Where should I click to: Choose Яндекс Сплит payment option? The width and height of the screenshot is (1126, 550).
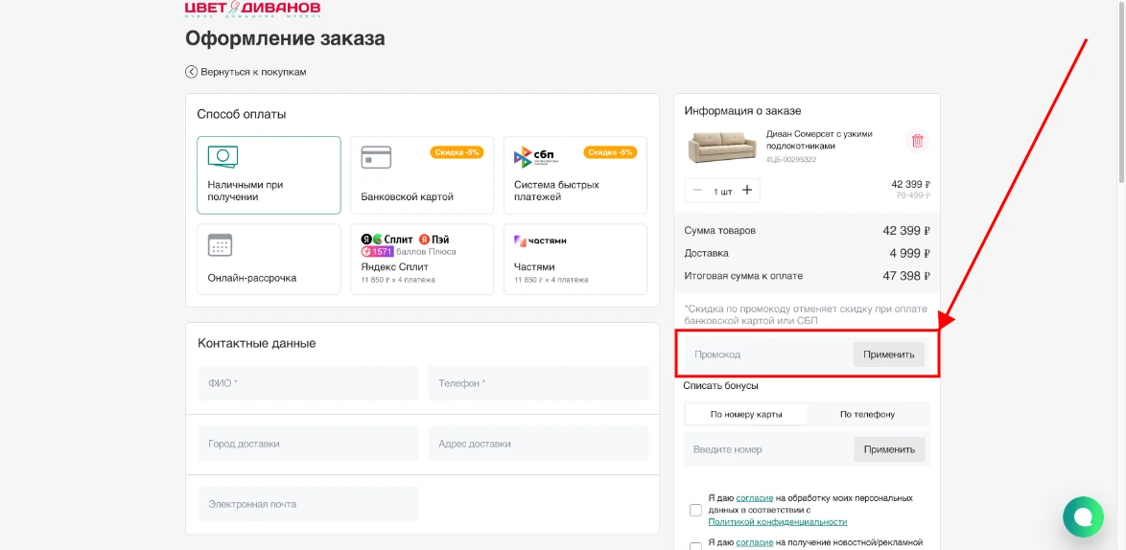click(x=422, y=259)
